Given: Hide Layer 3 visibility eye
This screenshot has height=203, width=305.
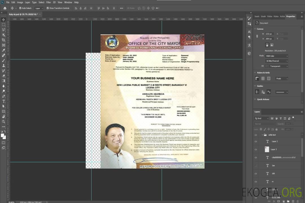Looking at the screenshot, I should (256, 150).
